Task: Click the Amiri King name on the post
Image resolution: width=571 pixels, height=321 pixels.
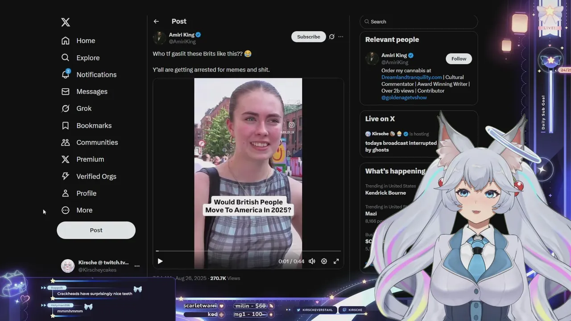Action: (x=182, y=35)
